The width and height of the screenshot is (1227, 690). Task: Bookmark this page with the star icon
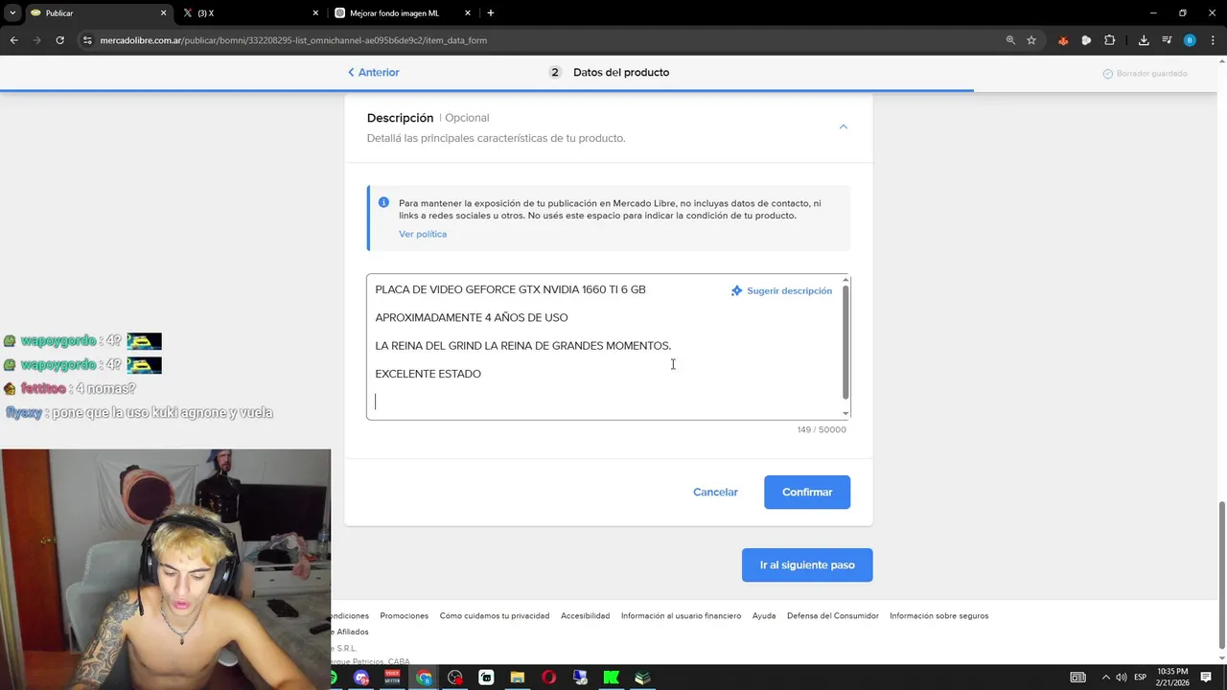(1031, 40)
